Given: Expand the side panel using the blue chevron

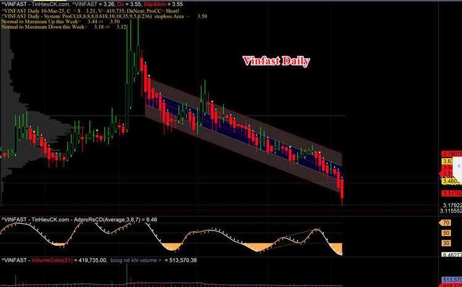Looking at the screenshot, I should click(459, 166).
